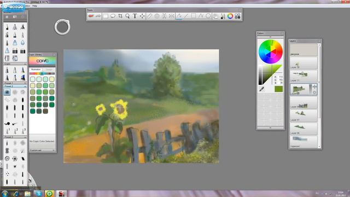Select the Oval draw style
This screenshot has height=197, width=350.
coord(208,16)
